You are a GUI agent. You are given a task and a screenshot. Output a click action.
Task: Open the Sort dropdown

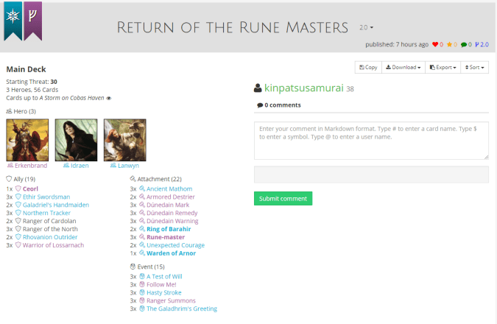(x=474, y=67)
